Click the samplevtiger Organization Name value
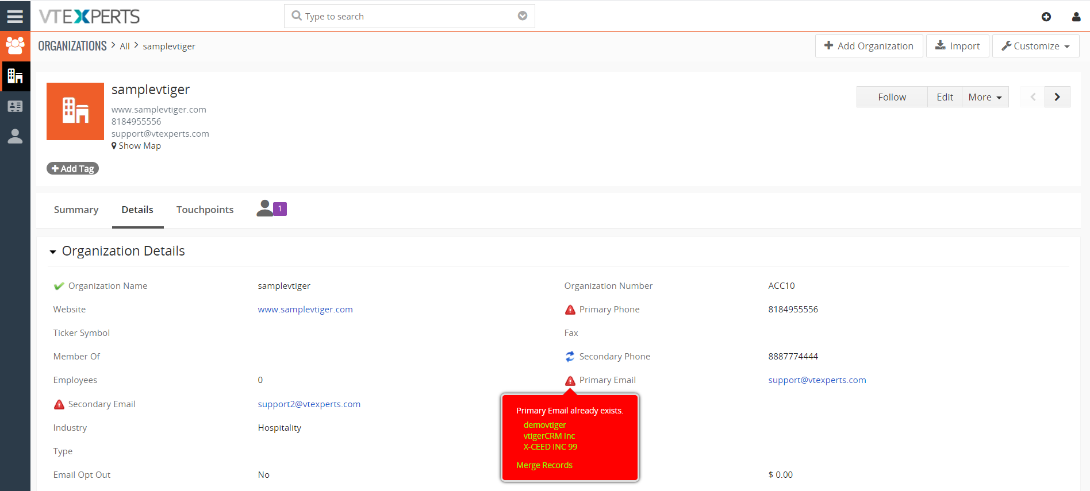1090x491 pixels. click(x=284, y=286)
